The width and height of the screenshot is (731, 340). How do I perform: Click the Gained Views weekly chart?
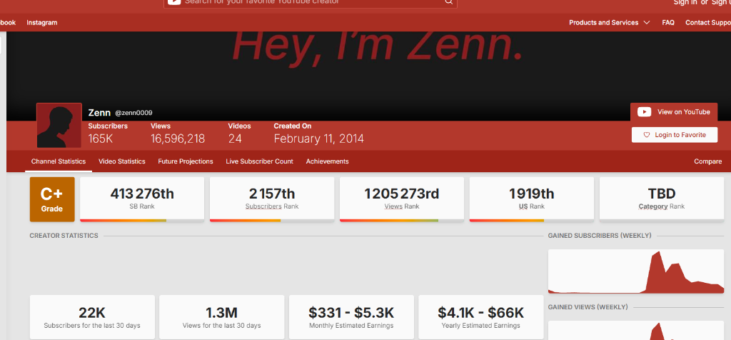636,330
